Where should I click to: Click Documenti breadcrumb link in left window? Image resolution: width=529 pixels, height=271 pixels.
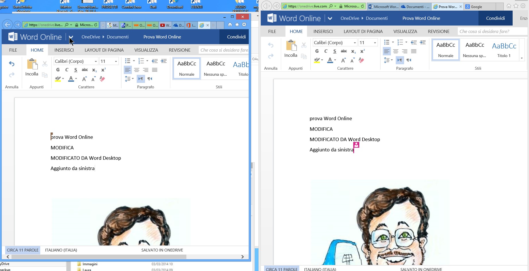(117, 37)
